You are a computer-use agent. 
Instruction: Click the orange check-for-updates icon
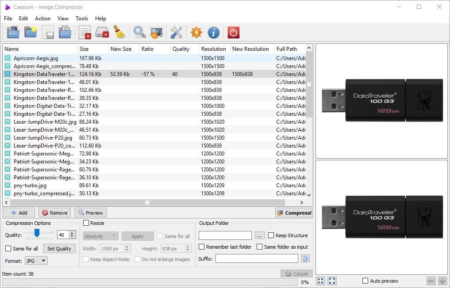(x=196, y=32)
